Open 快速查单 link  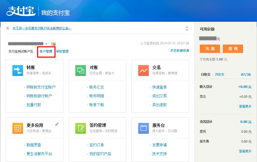(x=159, y=87)
